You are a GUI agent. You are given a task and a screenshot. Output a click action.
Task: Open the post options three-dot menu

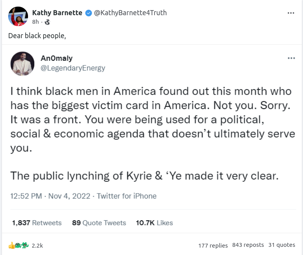291,13
